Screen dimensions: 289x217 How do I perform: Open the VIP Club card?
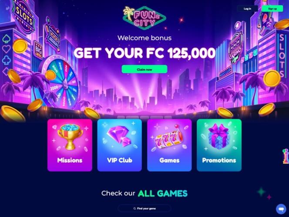point(120,145)
